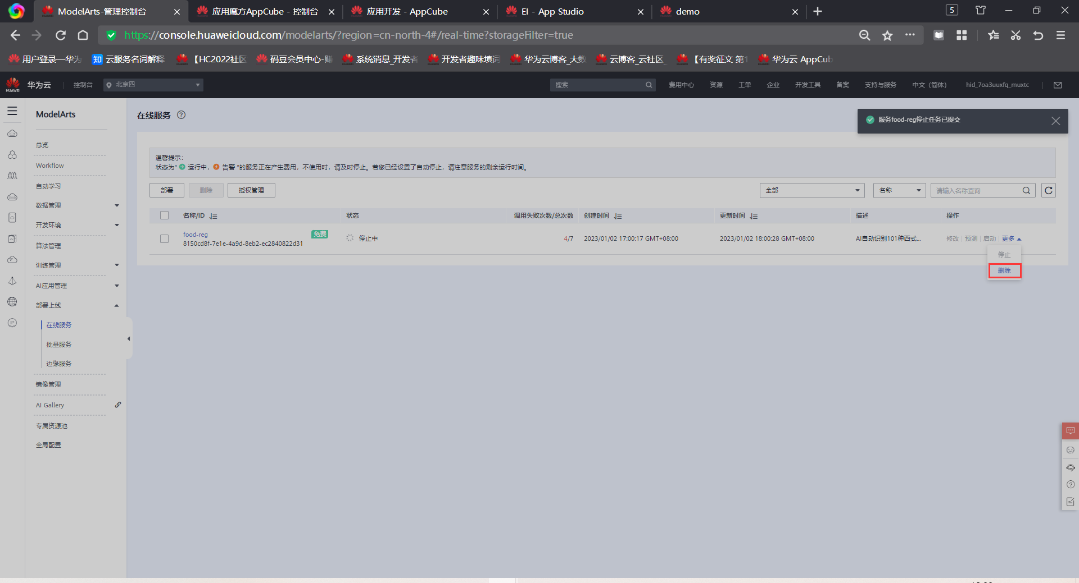Open 批量服务 in side navigation
Viewport: 1079px width, 583px height.
[x=59, y=345]
